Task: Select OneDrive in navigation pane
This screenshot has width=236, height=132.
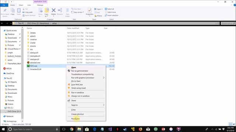Action: (10, 73)
